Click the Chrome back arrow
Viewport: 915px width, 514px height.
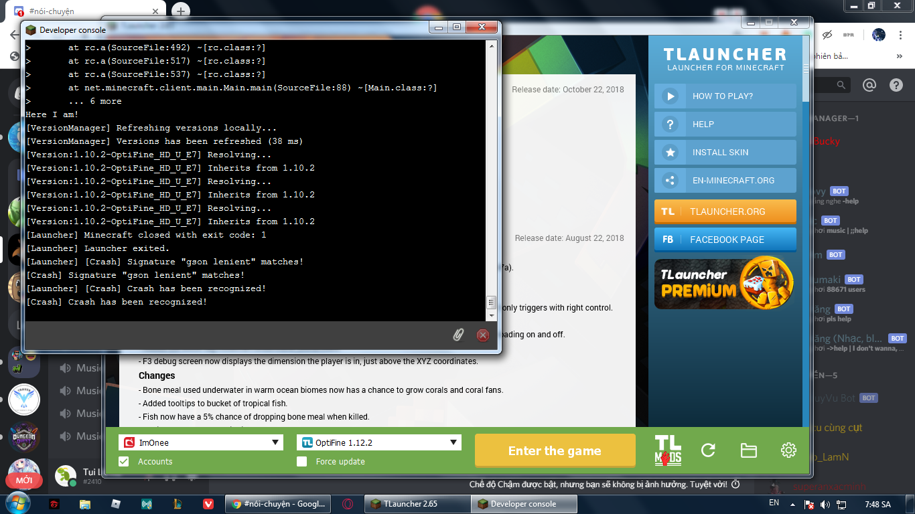pos(14,35)
